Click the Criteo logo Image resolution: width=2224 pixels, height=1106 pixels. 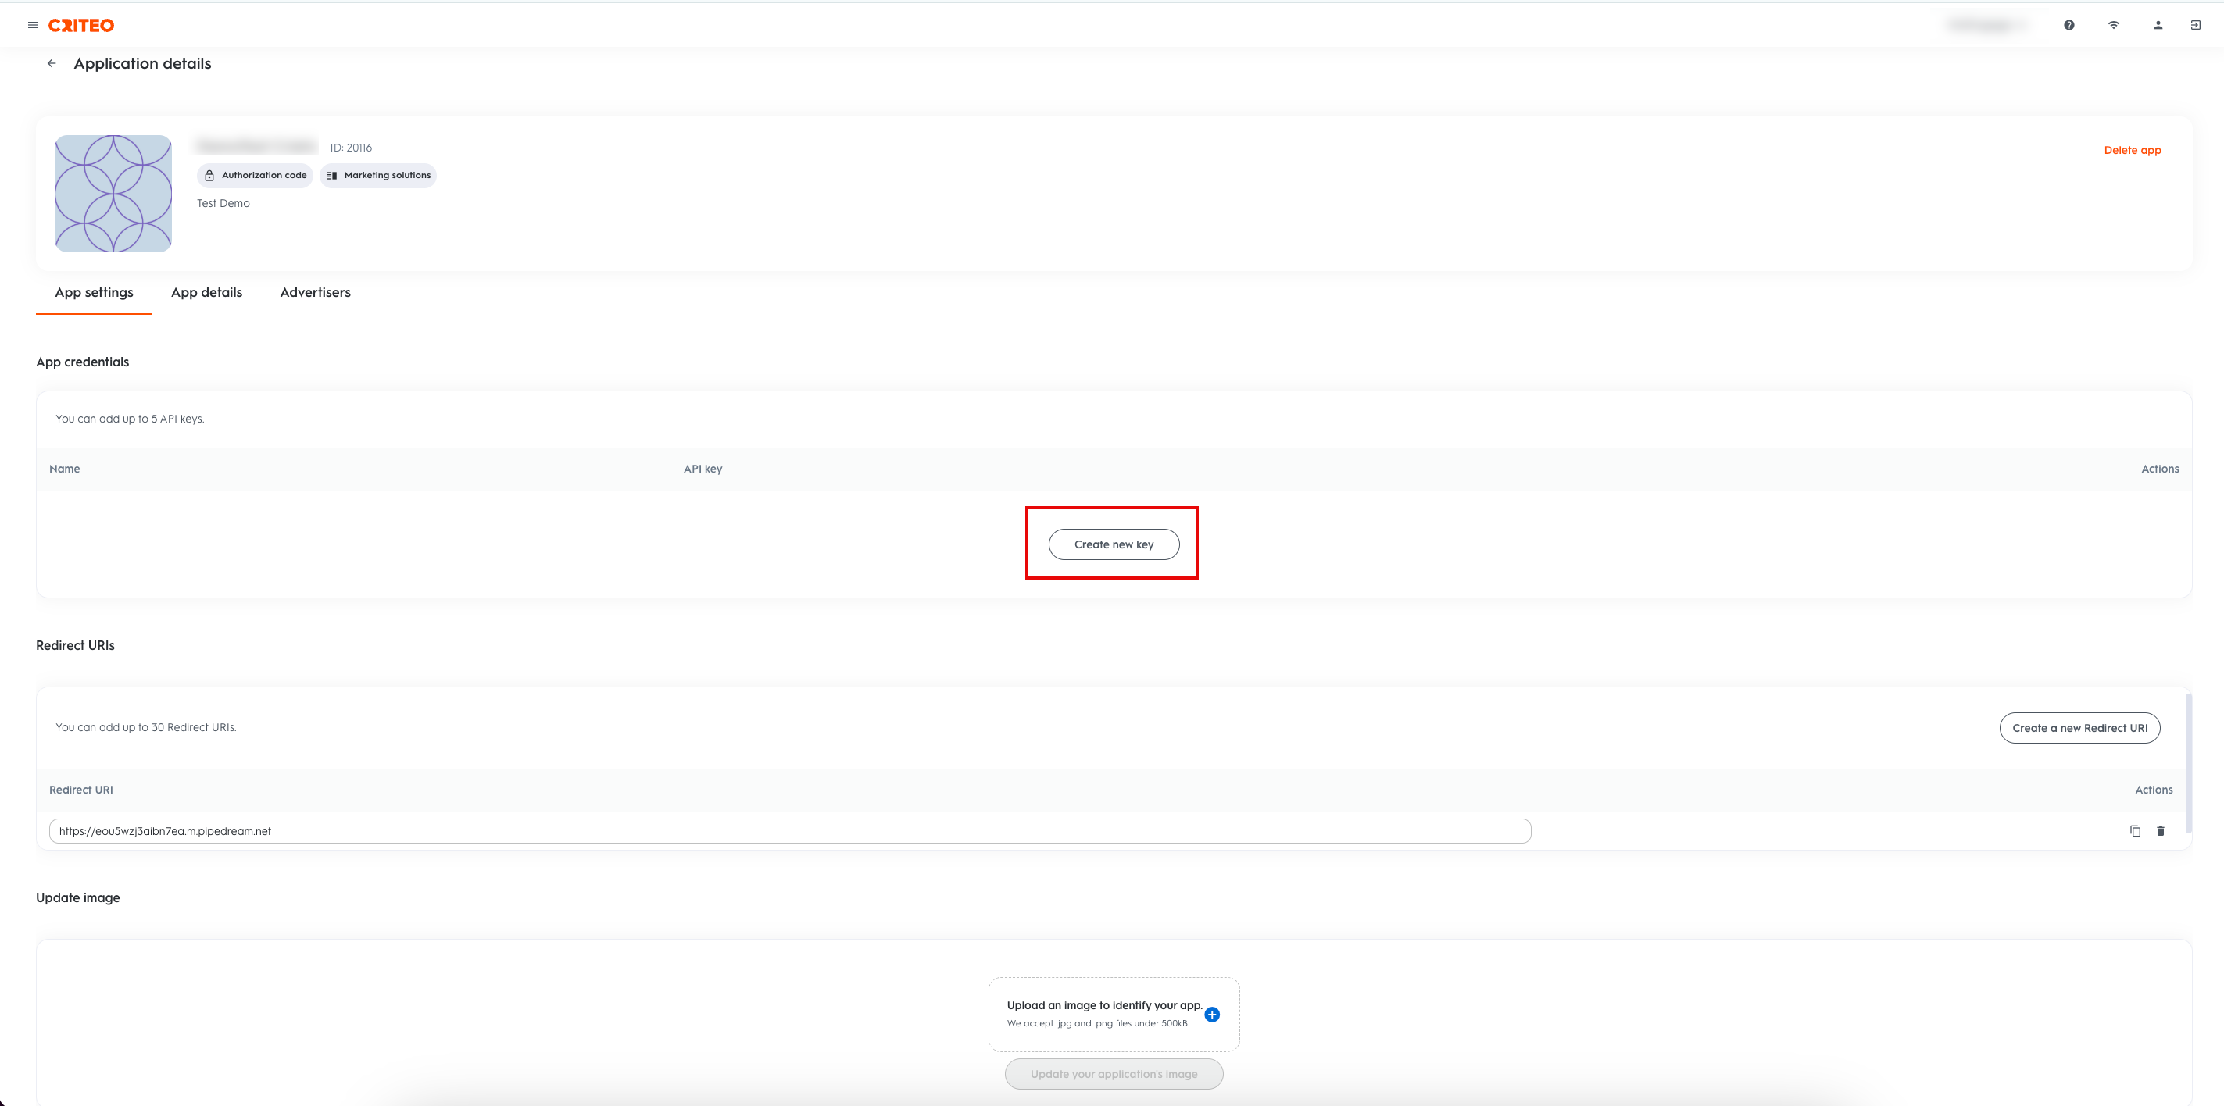click(82, 25)
